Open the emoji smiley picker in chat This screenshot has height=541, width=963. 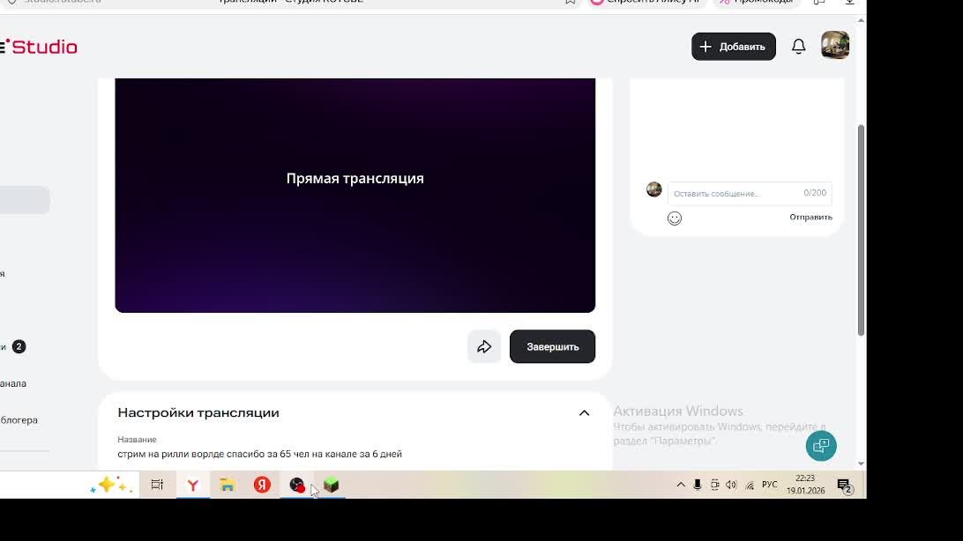click(x=675, y=219)
